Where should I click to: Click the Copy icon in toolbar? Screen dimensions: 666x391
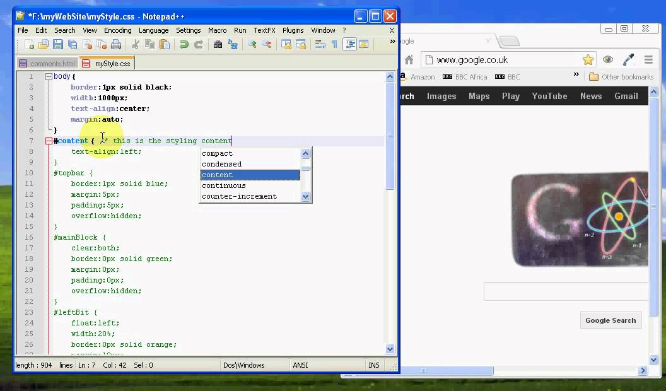(149, 45)
